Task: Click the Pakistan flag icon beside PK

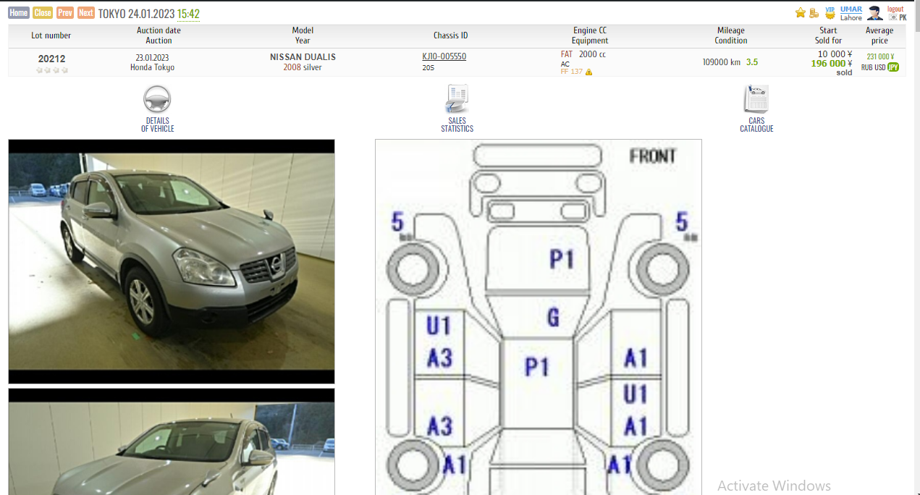Action: tap(893, 17)
